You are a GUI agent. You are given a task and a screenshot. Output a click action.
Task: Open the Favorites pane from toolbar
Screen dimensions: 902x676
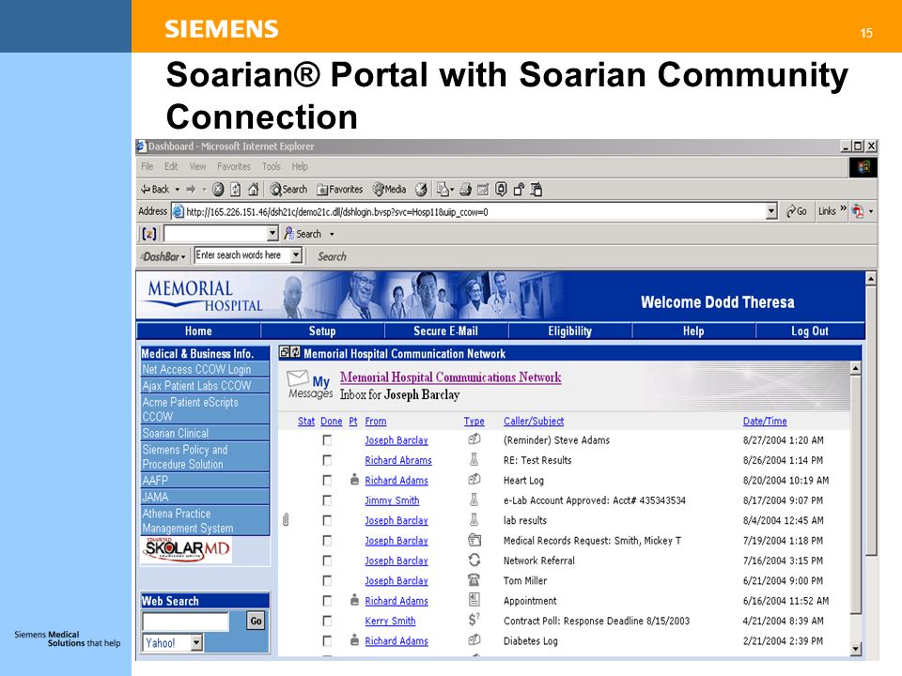340,189
